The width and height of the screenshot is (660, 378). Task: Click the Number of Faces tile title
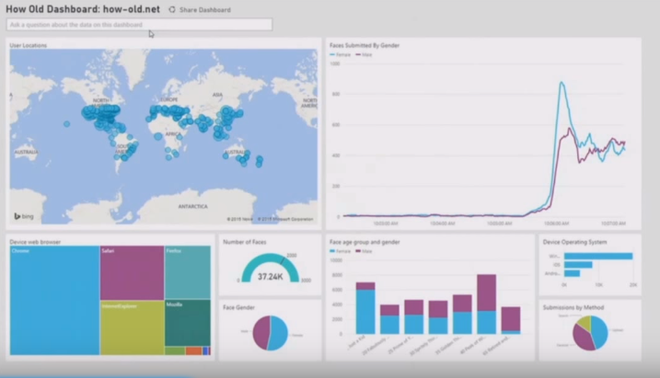(245, 242)
